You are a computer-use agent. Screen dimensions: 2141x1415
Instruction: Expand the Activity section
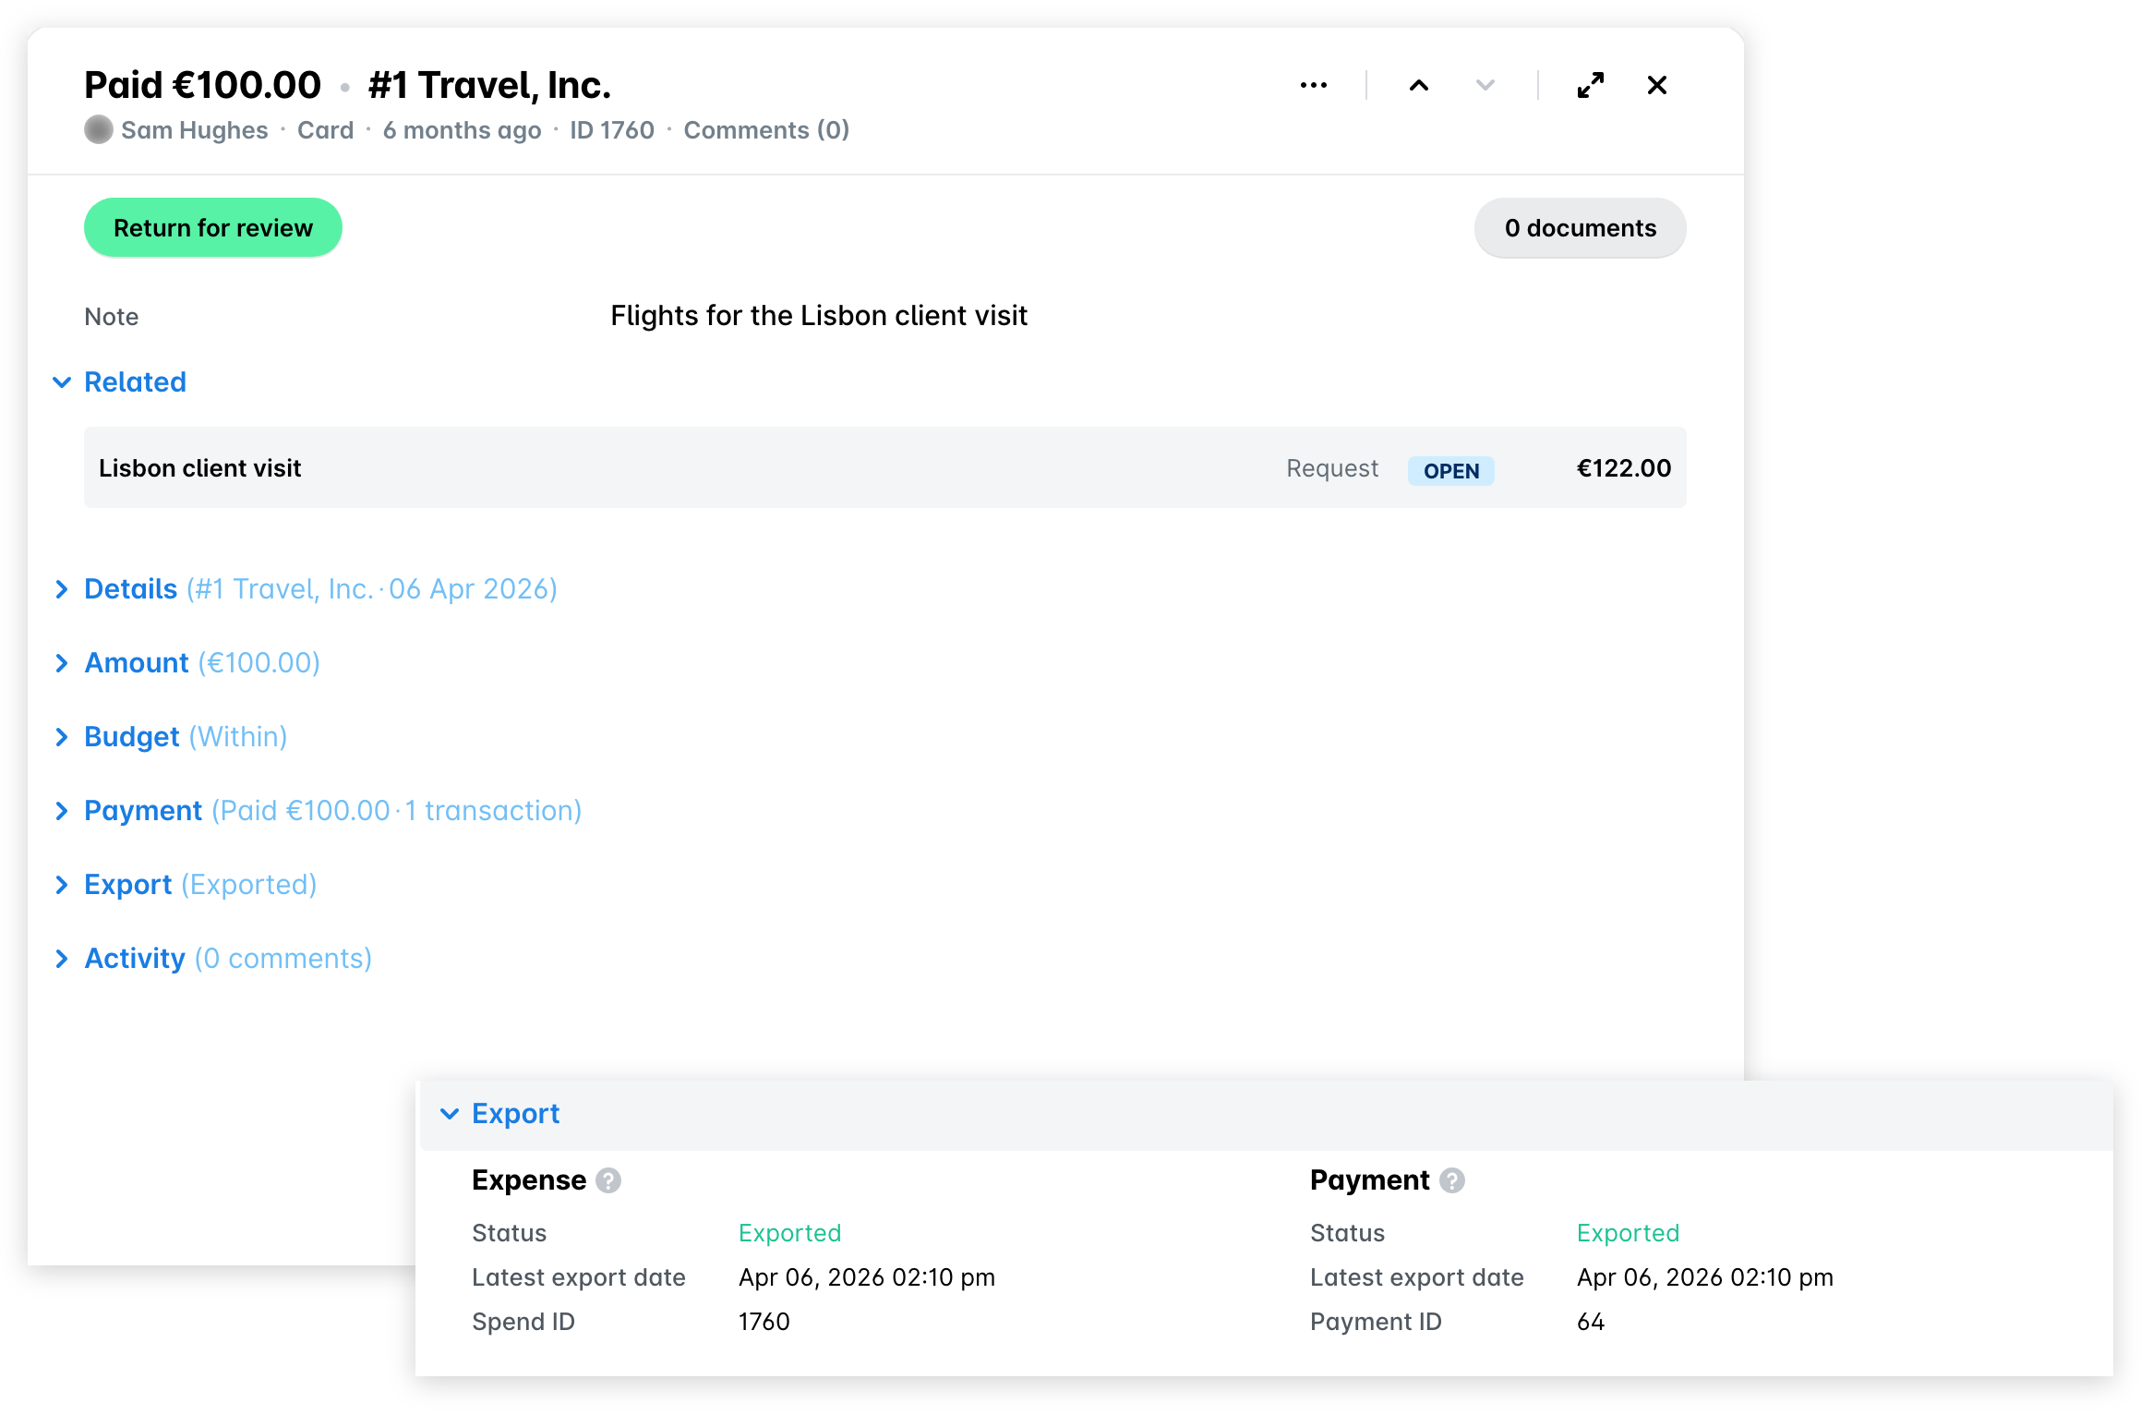(212, 959)
